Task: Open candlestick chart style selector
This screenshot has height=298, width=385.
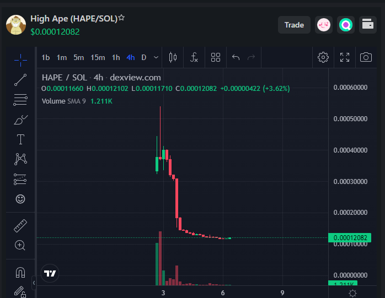Action: (x=173, y=57)
